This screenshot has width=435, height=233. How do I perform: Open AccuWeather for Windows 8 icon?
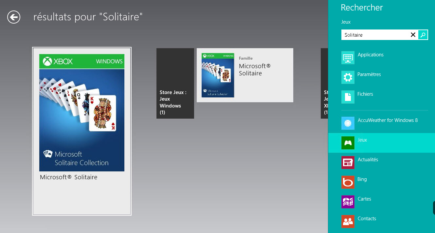click(348, 123)
